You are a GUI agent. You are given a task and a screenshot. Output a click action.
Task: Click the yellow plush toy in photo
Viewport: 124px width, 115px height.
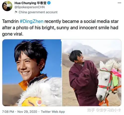tap(33, 102)
